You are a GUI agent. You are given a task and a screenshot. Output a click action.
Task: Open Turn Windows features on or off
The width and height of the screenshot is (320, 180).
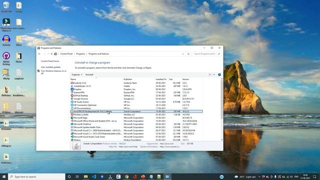coord(53,72)
